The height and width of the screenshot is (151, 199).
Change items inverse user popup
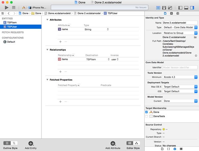(115, 59)
